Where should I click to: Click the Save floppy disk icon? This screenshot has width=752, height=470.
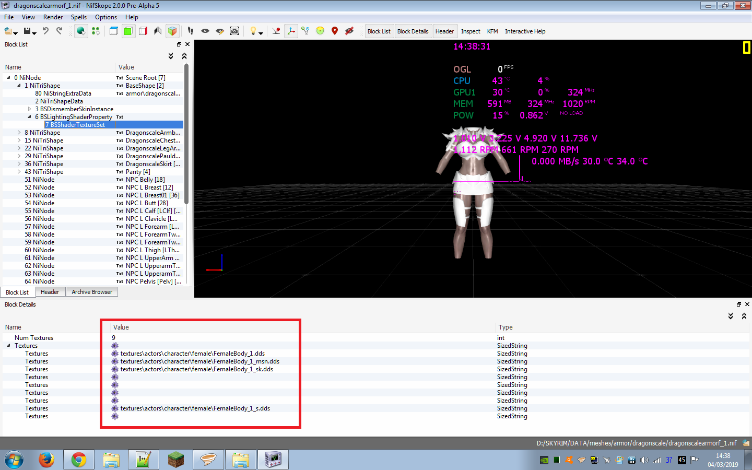coord(27,31)
